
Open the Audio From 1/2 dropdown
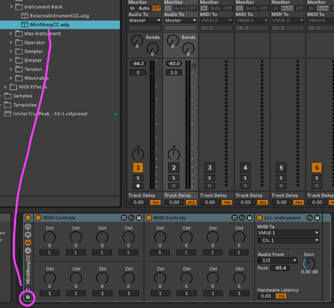tap(278, 260)
